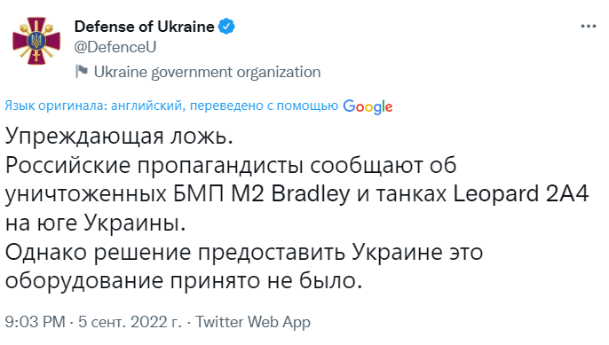Click the trident at the emblem's center

point(36,41)
